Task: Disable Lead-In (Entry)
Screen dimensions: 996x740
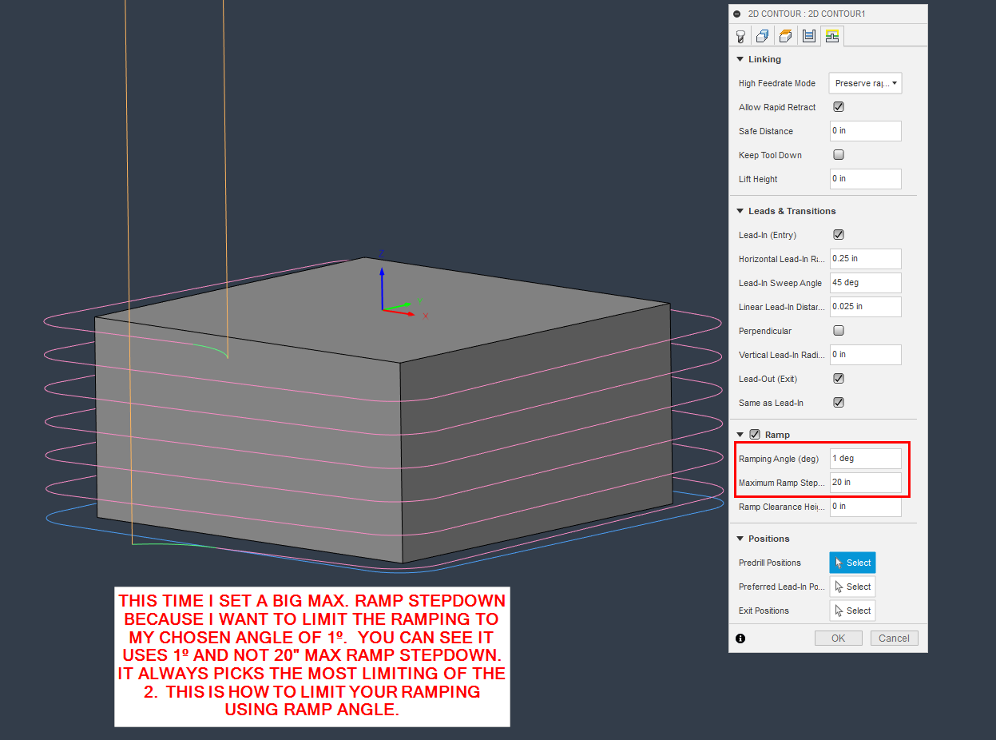Action: pos(838,234)
